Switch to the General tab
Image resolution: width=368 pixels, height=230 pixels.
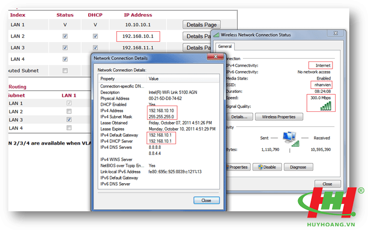point(225,46)
